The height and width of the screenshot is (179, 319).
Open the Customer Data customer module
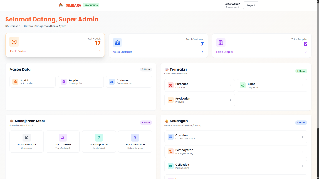(129, 82)
